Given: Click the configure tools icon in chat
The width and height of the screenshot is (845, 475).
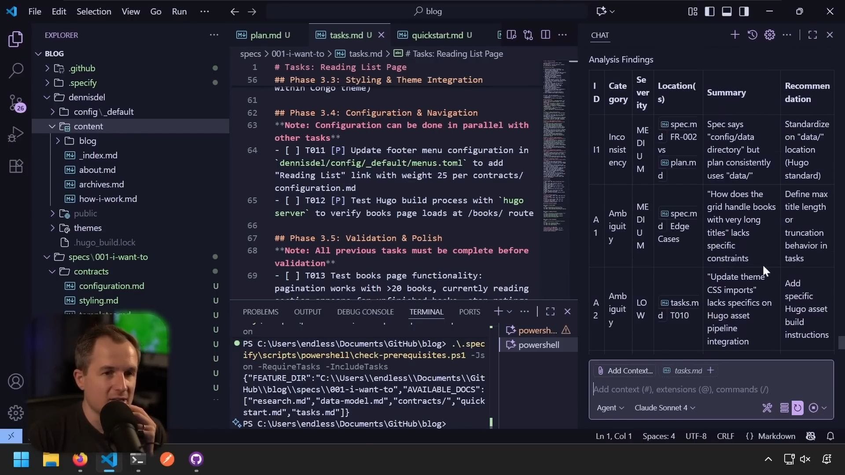Looking at the screenshot, I should 767,408.
